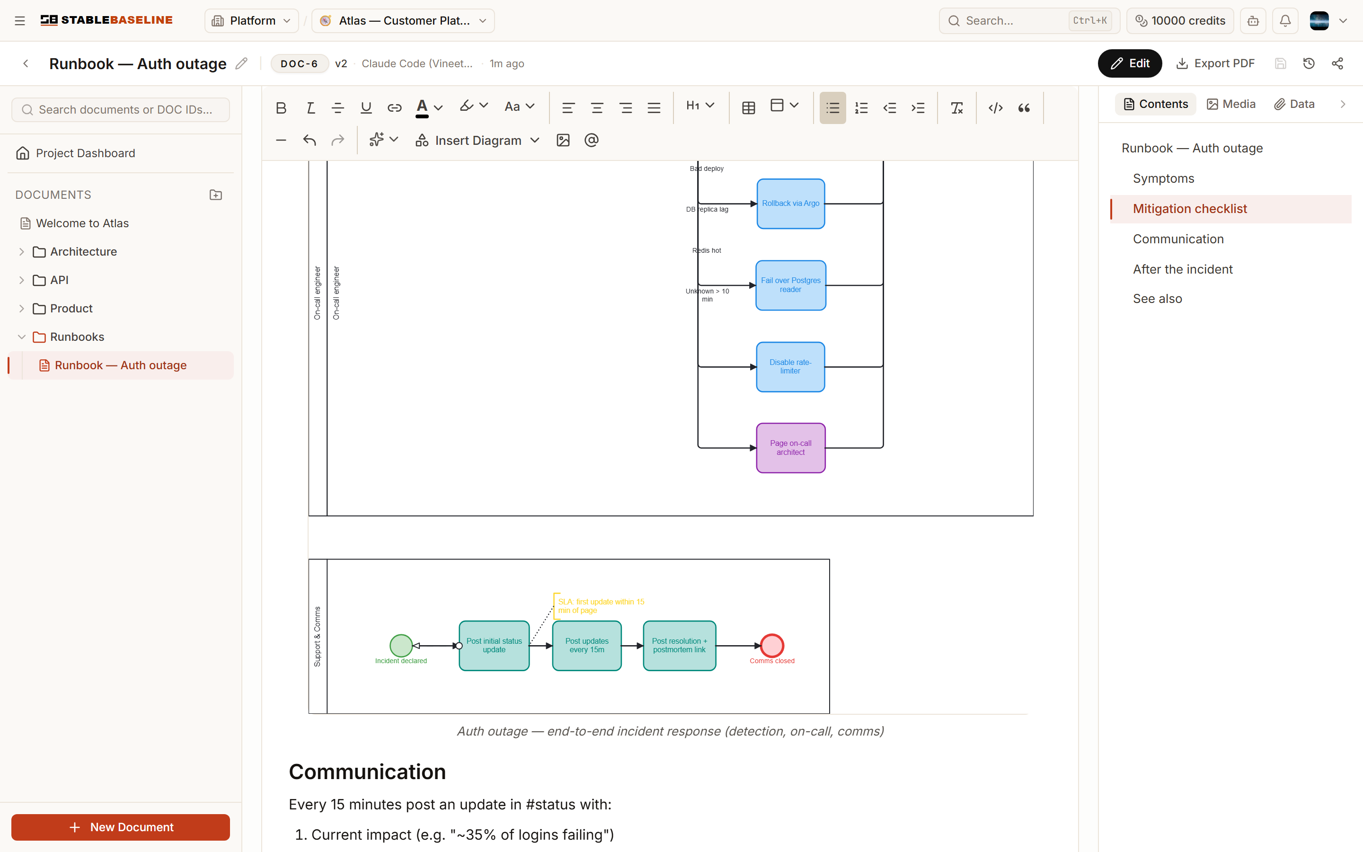The image size is (1363, 852).
Task: Undo last change
Action: coord(309,140)
